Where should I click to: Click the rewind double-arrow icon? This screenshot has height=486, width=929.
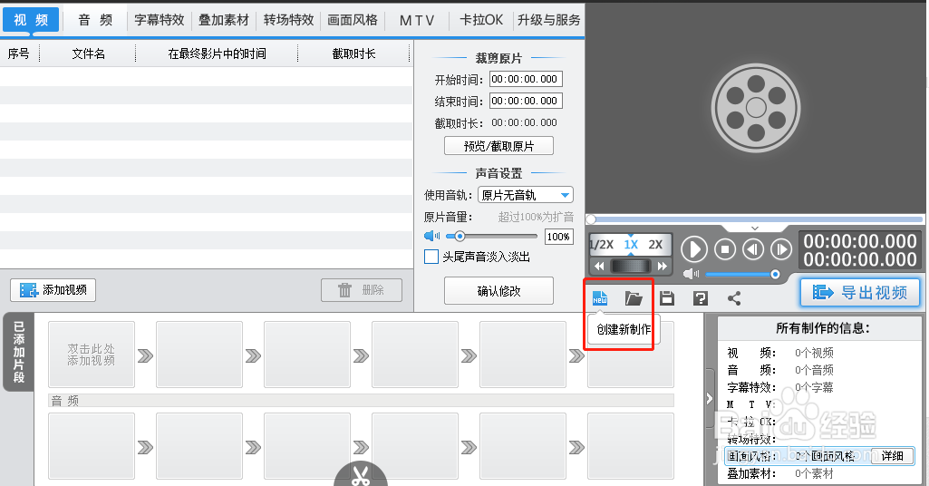click(x=599, y=266)
